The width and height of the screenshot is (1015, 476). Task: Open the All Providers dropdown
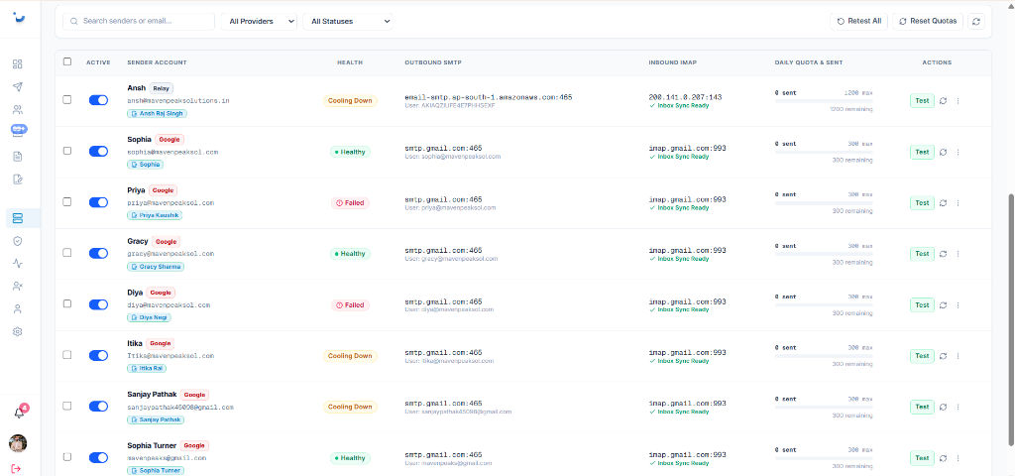[x=259, y=22]
